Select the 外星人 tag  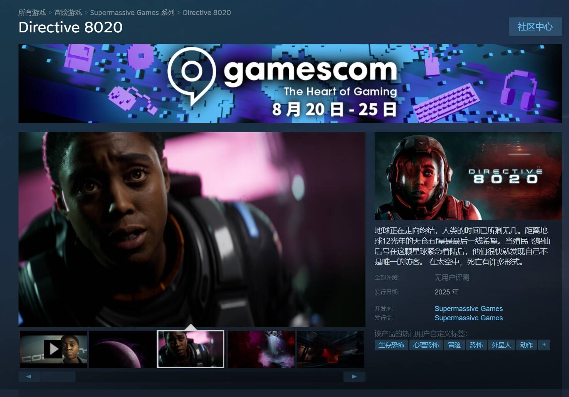(x=502, y=345)
